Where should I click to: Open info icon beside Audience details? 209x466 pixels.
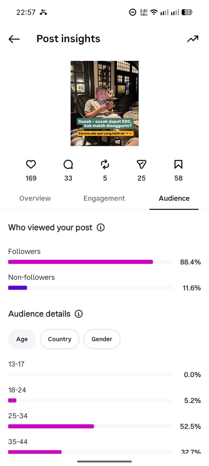(78, 314)
